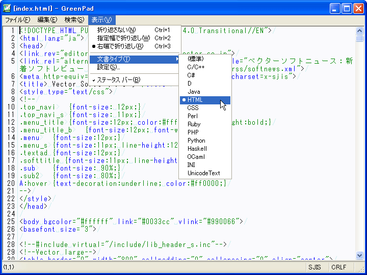Choose CSS document type
This screenshot has width=367, height=275.
pos(205,108)
